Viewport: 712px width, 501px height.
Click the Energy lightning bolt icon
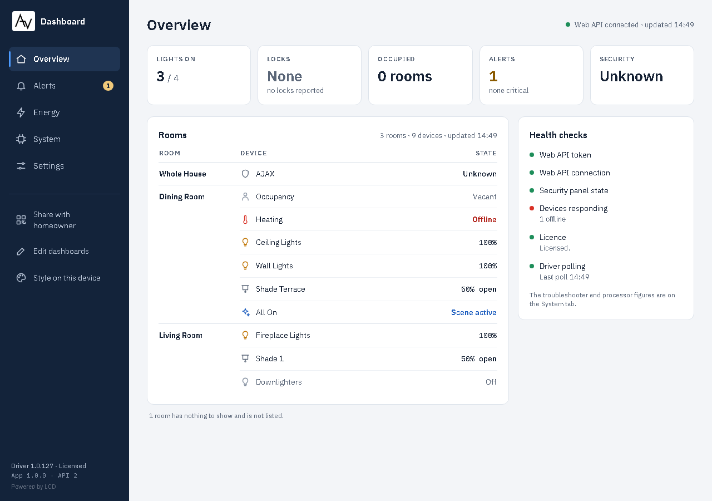click(21, 112)
